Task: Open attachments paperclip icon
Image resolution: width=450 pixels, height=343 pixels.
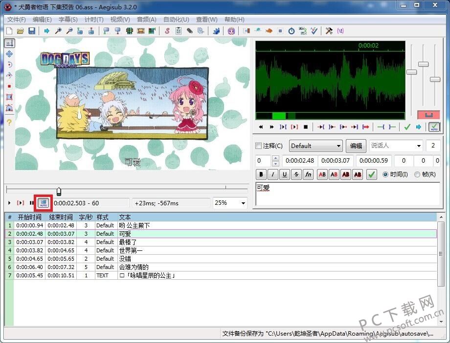Action: tap(190, 31)
